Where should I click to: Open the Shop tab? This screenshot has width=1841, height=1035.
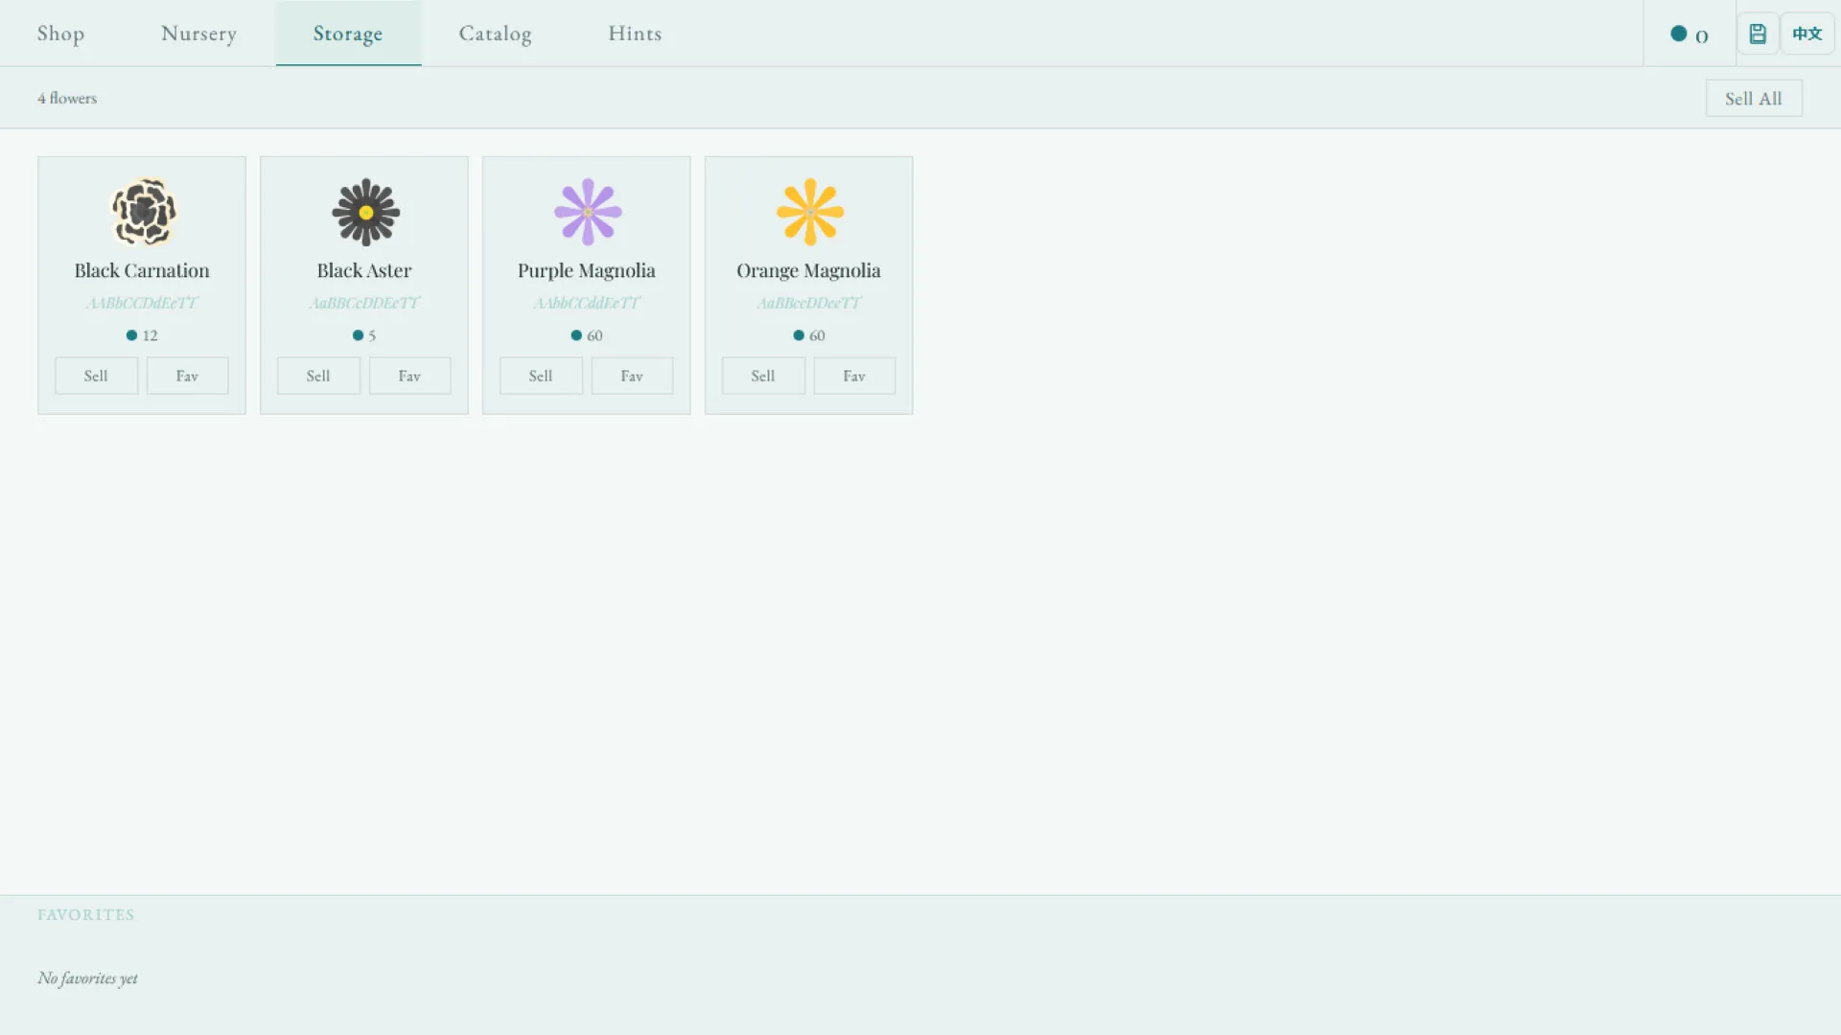tap(60, 34)
